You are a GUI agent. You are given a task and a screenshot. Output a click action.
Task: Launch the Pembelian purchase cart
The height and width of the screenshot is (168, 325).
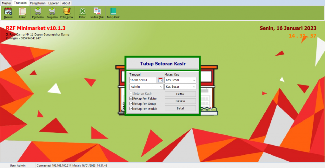(38, 13)
